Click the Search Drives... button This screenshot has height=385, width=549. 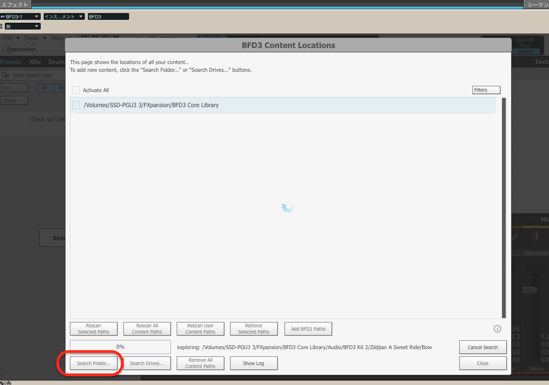coord(147,363)
